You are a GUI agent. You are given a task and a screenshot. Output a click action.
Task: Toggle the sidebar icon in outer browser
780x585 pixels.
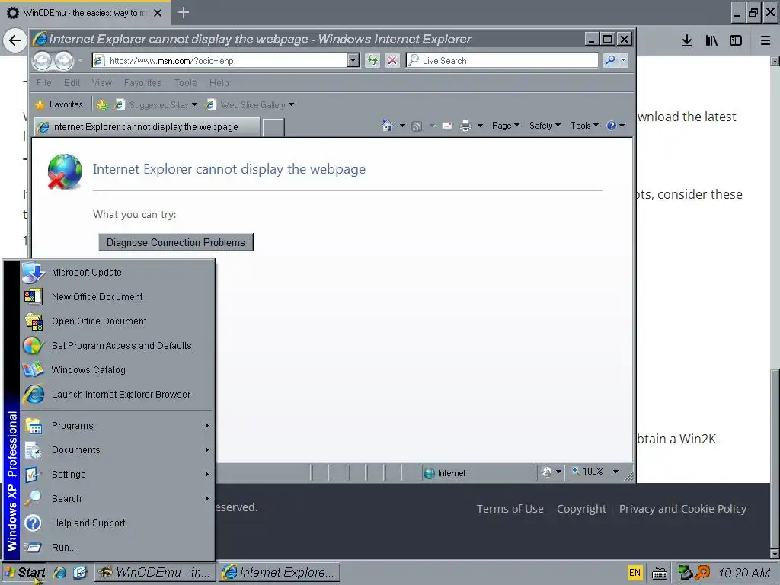point(736,41)
